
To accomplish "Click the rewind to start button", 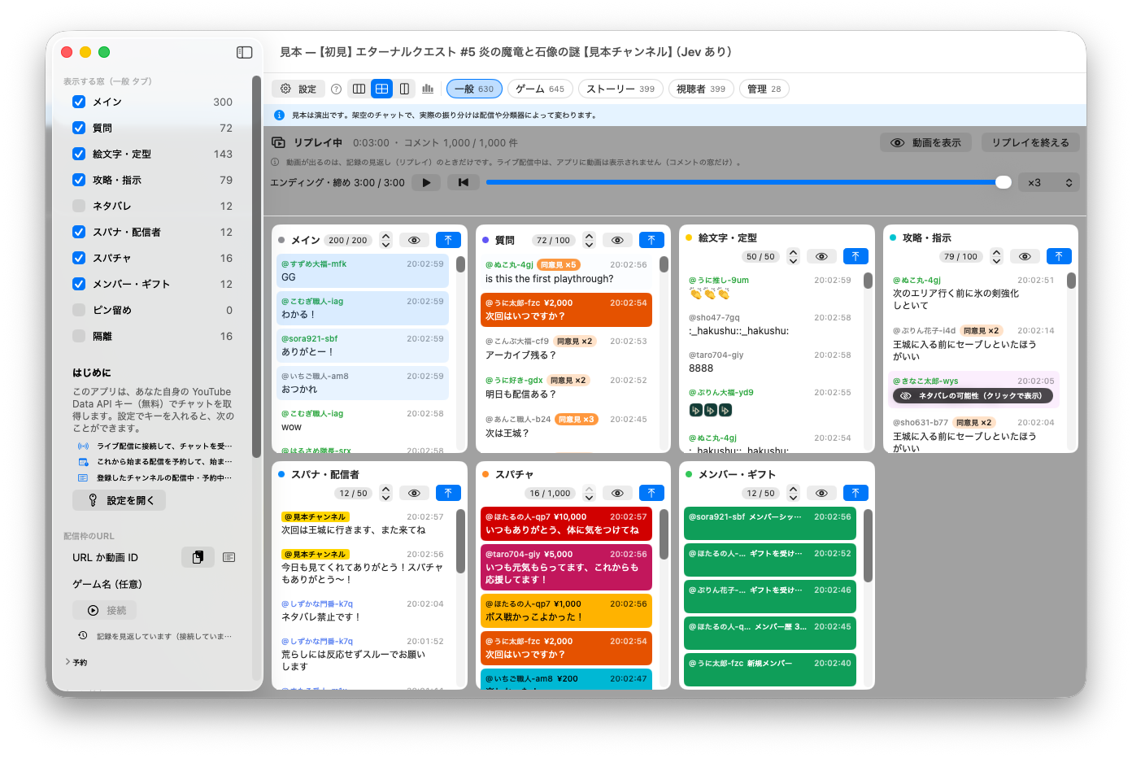I will pos(463,182).
